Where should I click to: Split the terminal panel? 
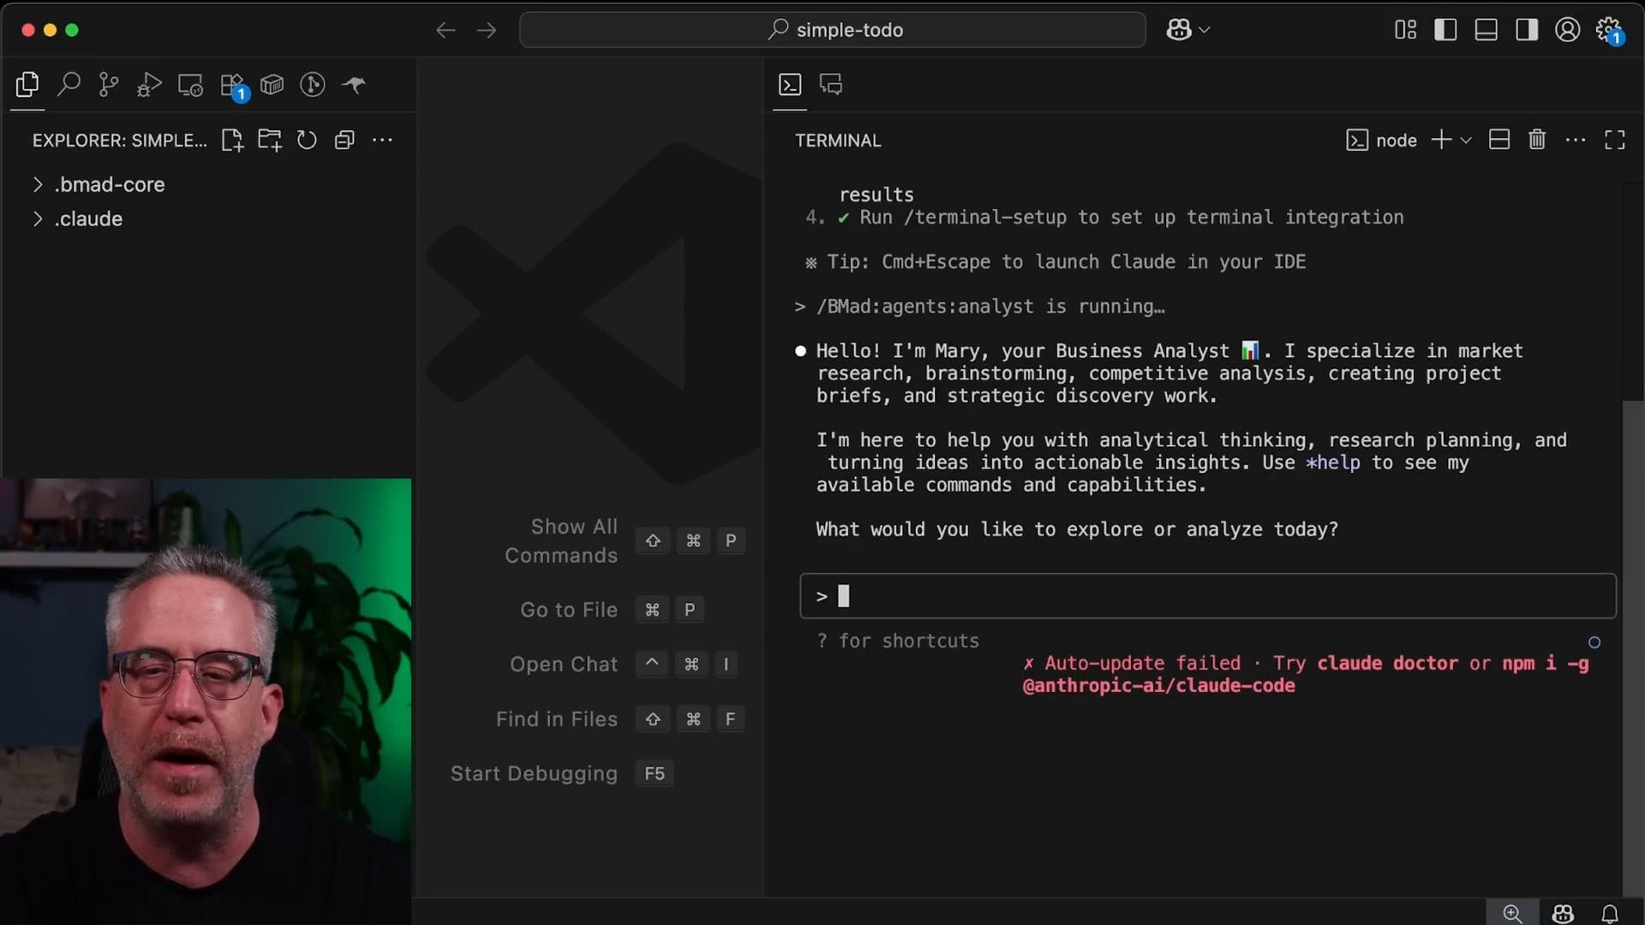1499,140
